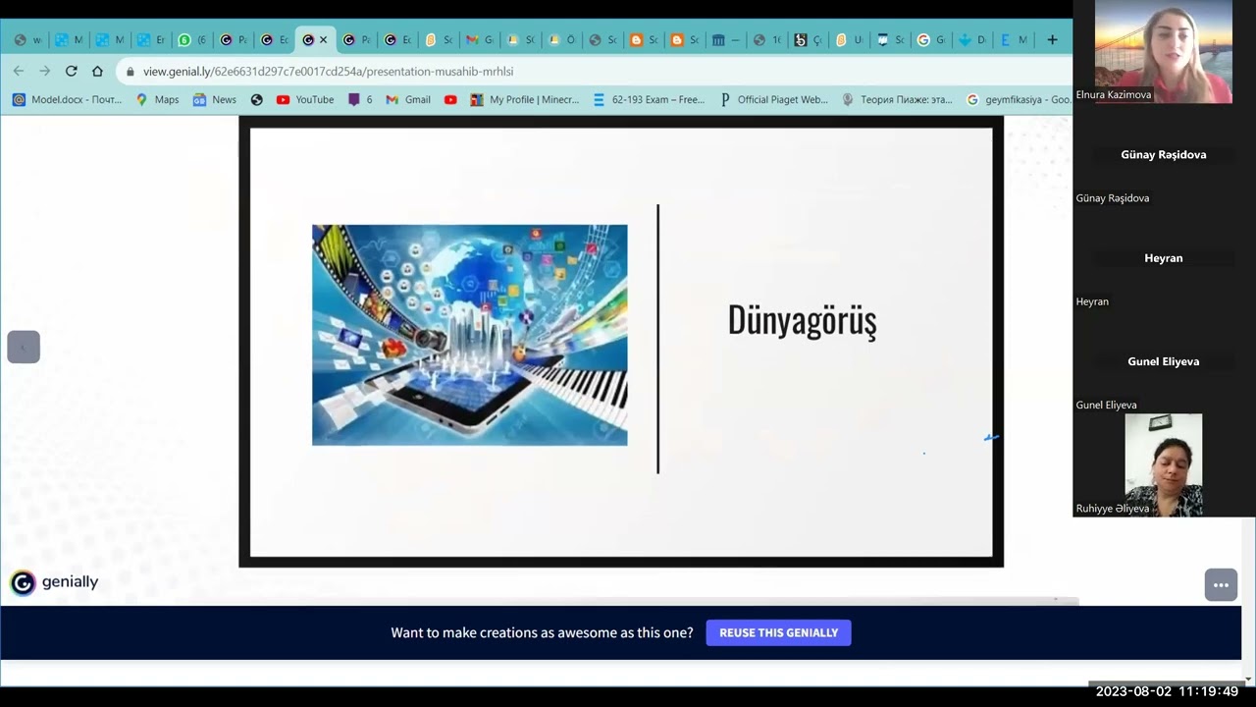The width and height of the screenshot is (1256, 707).
Task: Close the active Genially tab
Action: [324, 40]
